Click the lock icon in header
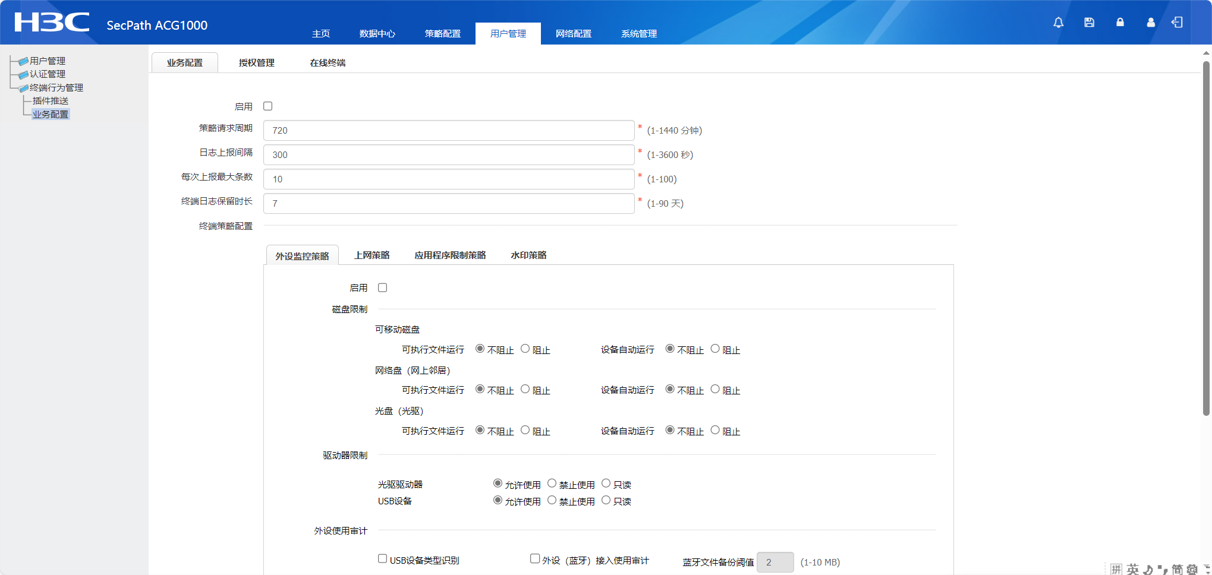 (x=1120, y=23)
